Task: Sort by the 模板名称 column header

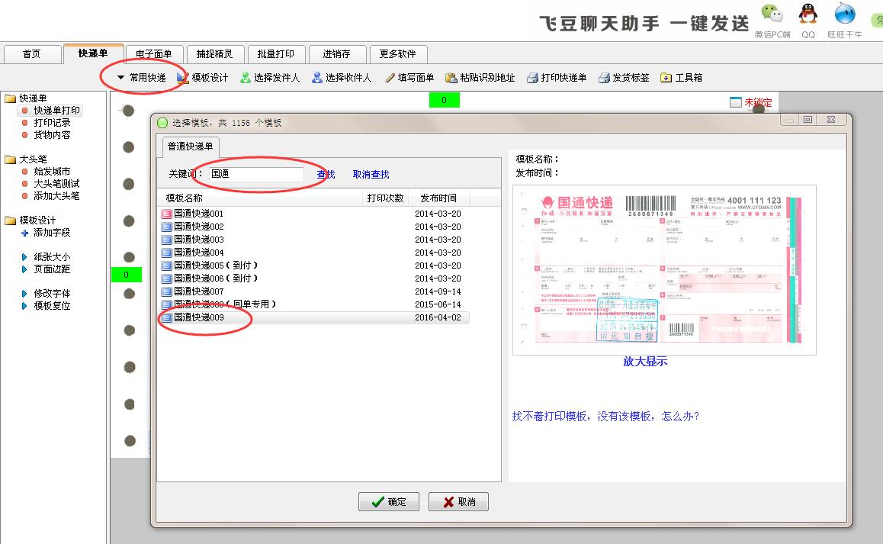Action: click(260, 198)
